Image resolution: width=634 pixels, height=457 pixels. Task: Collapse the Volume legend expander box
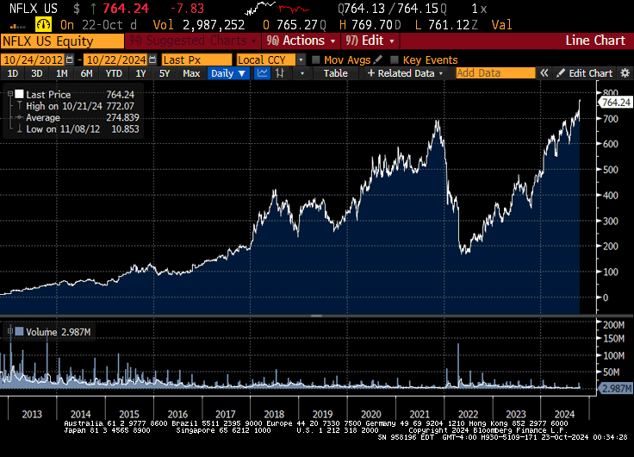pos(10,331)
